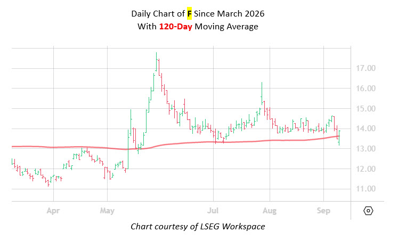The height and width of the screenshot is (240, 398).
Task: Click the 12.00 price axis label
Action: point(365,169)
